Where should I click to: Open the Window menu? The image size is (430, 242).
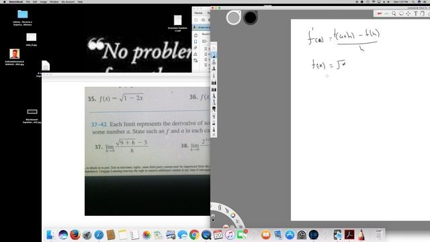pos(54,1)
